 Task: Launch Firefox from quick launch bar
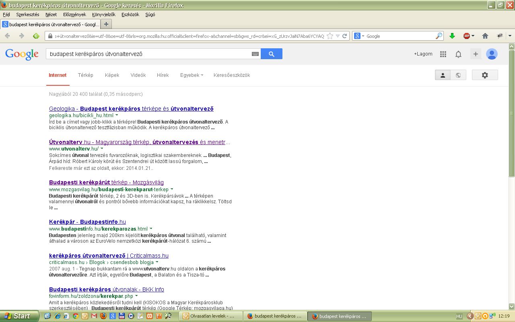103,316
